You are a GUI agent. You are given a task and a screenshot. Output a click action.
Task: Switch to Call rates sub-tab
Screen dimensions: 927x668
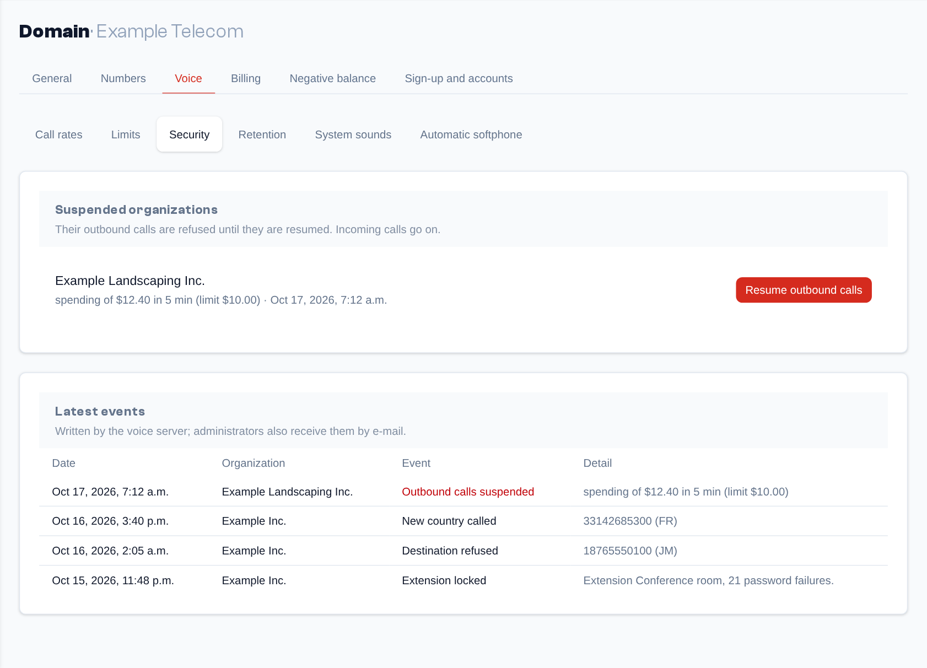point(59,134)
